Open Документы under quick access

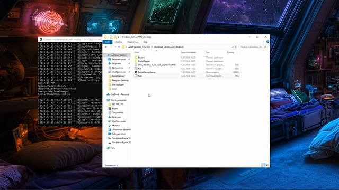118,68
